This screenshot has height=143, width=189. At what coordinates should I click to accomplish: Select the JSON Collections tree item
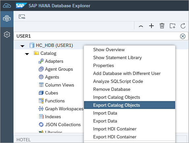coord(63,125)
